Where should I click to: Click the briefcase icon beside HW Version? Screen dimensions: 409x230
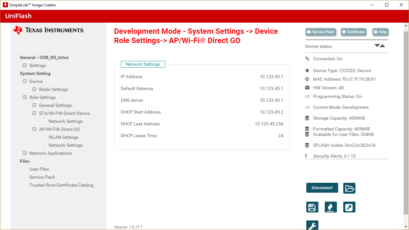point(307,88)
